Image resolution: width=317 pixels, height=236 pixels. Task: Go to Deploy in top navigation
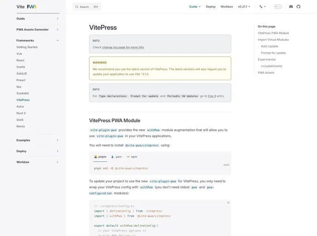[x=211, y=6]
